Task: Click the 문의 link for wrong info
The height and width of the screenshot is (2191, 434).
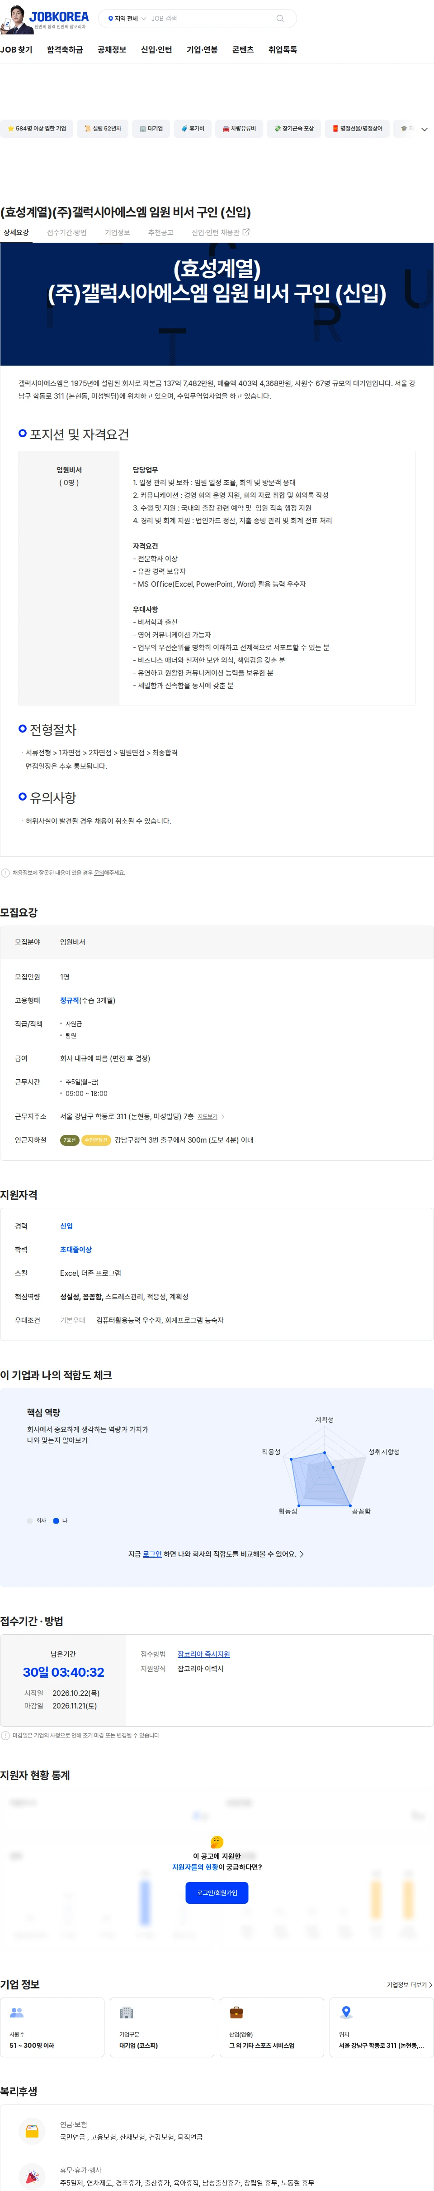Action: pos(99,873)
